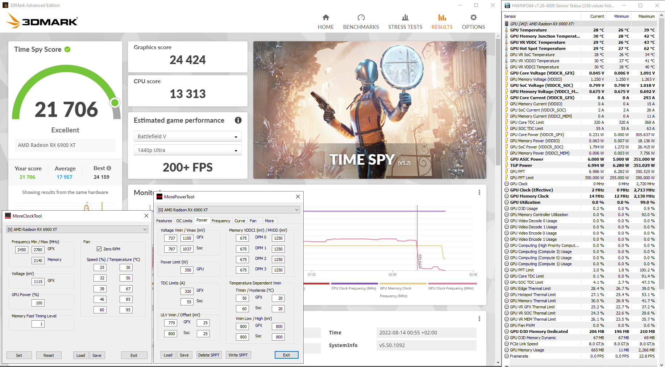
Task: Click Exit in MoreClockTool
Action: click(134, 355)
